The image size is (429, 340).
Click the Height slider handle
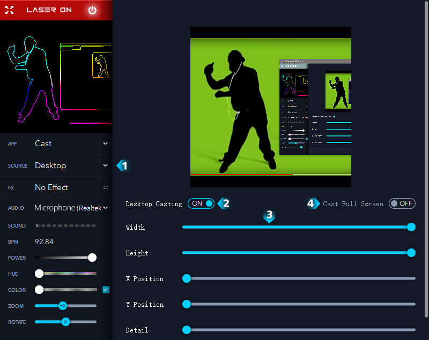pyautogui.click(x=411, y=253)
